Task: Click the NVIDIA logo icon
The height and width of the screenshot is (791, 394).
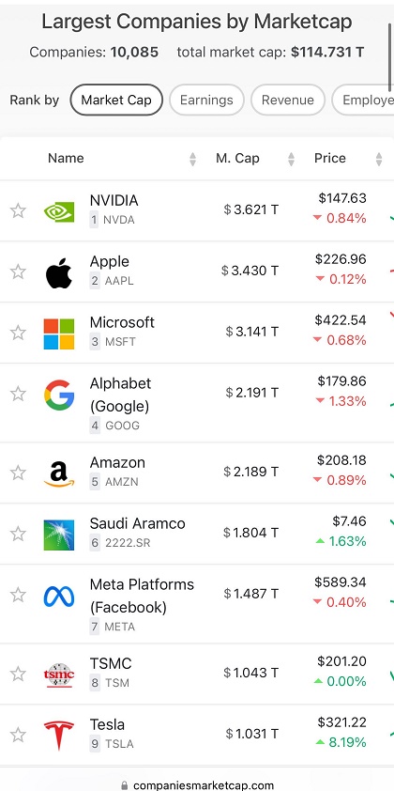Action: click(59, 211)
